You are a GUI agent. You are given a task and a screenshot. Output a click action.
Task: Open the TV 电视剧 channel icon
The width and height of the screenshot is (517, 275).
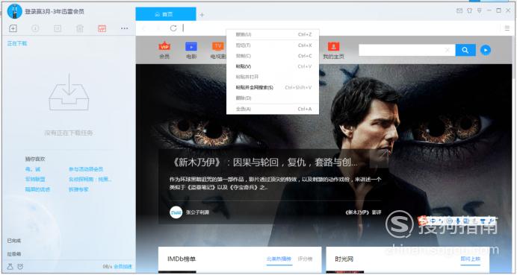pos(218,51)
